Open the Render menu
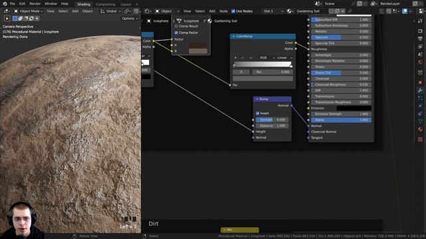 35,4
